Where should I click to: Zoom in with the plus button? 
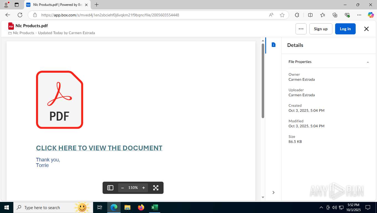click(144, 188)
